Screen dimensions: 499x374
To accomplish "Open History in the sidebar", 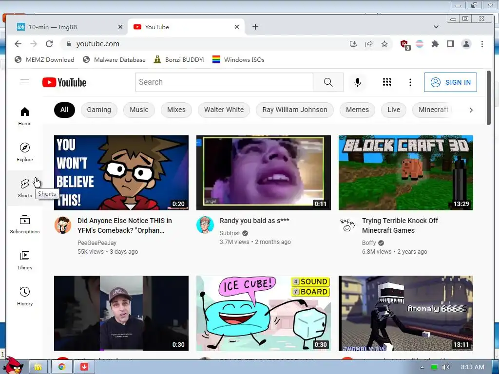I will 25,297.
